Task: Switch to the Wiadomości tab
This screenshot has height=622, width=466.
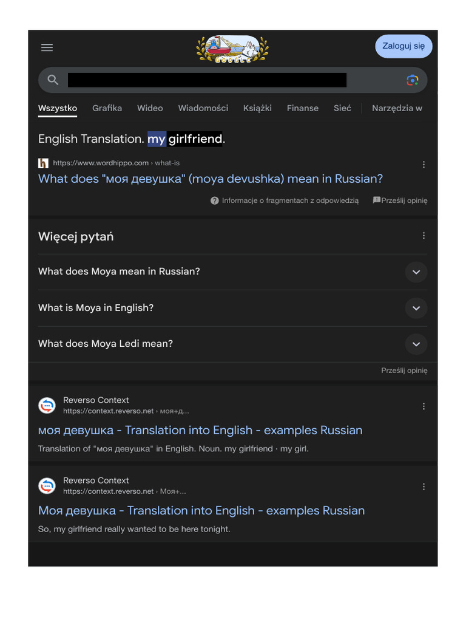Action: point(203,108)
